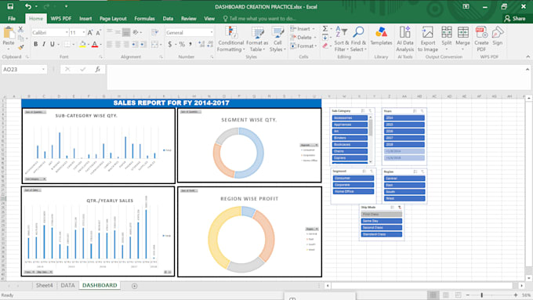
Task: Click the Clear eraser icon
Action: [325, 46]
